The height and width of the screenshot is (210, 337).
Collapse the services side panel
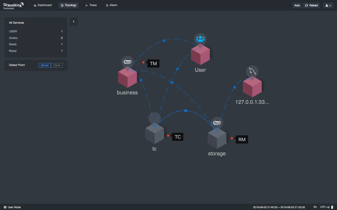tap(74, 22)
